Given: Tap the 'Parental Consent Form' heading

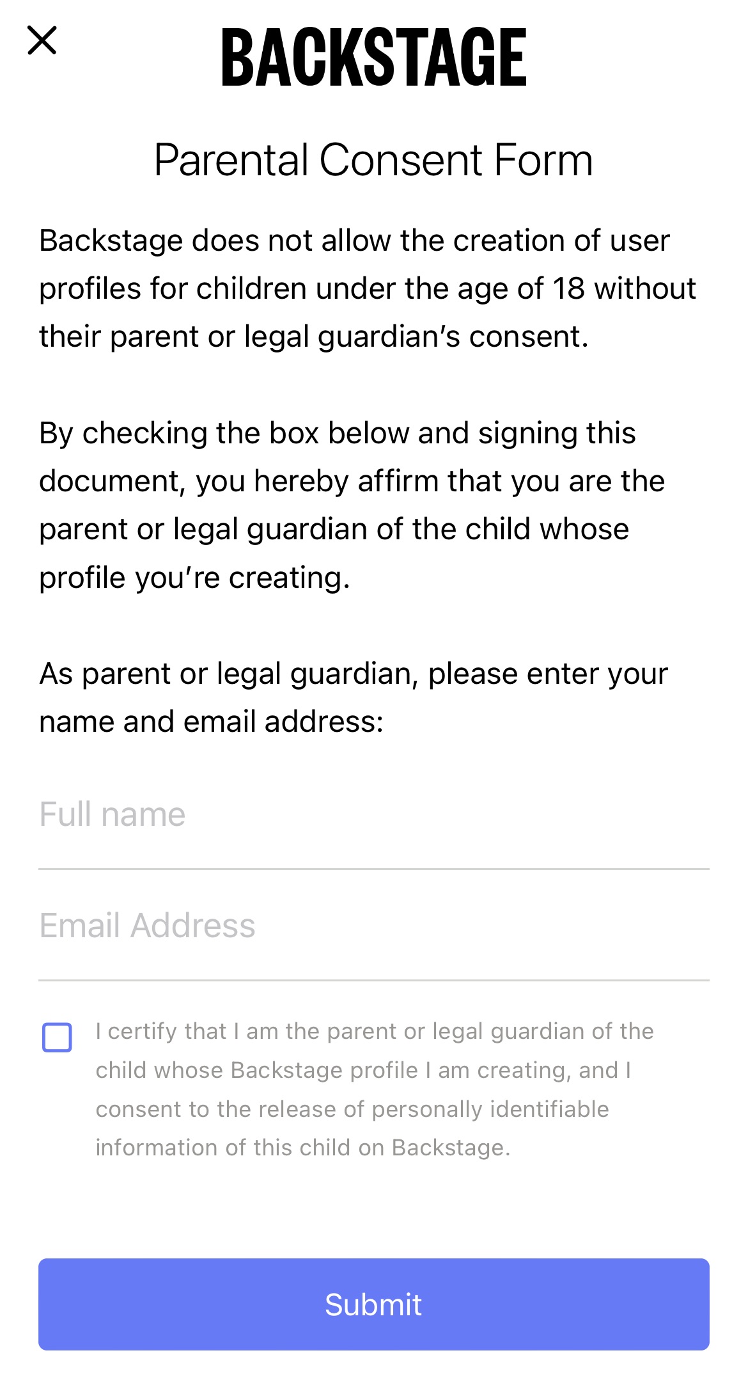Looking at the screenshot, I should 374,160.
